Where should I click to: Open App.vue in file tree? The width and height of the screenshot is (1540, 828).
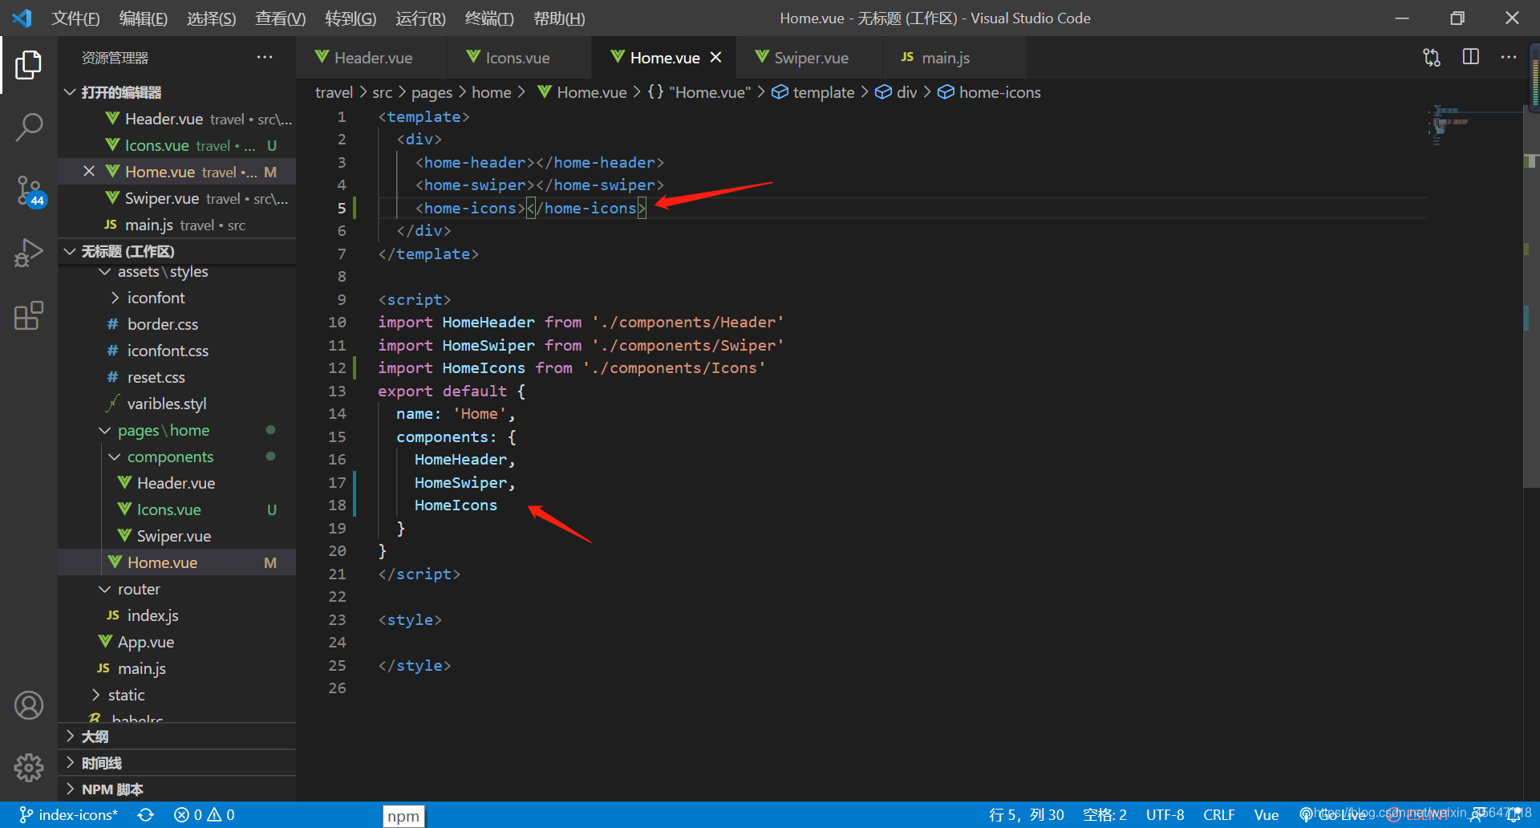pos(176,642)
